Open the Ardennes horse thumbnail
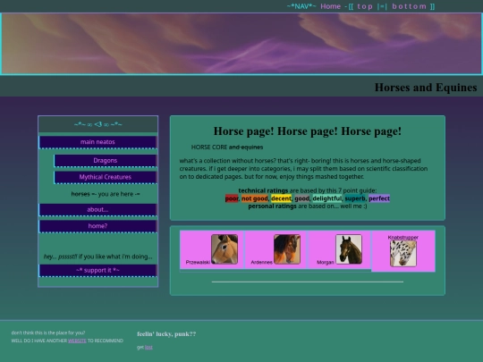This screenshot has width=483, height=362. click(x=287, y=249)
